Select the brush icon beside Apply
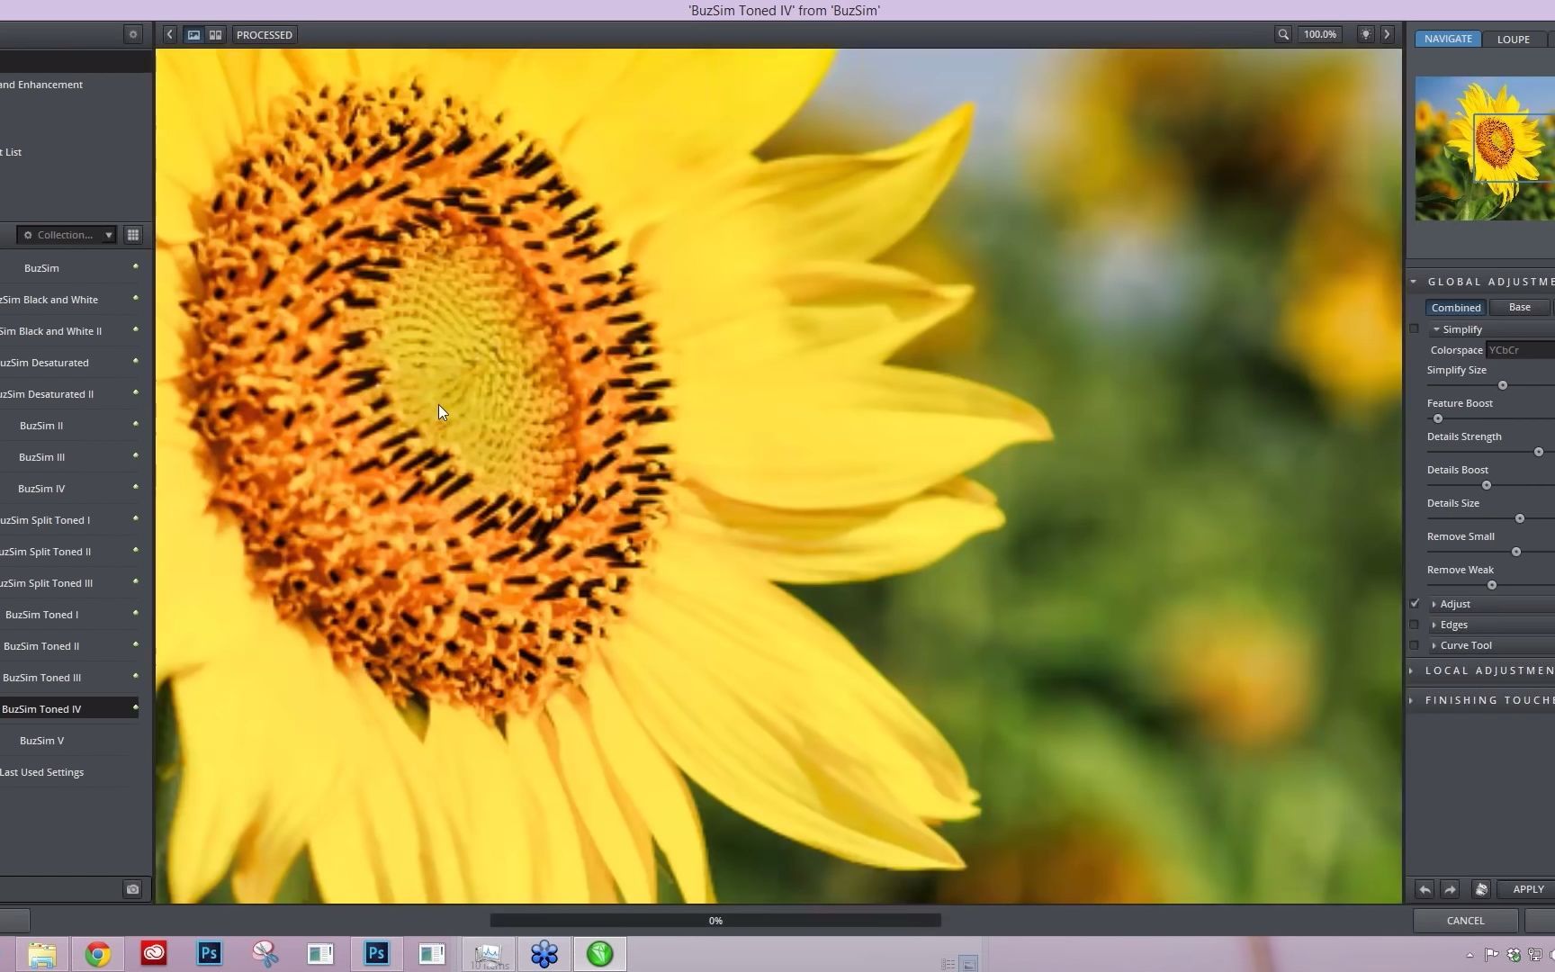Screen dimensions: 1555x972 1481,889
